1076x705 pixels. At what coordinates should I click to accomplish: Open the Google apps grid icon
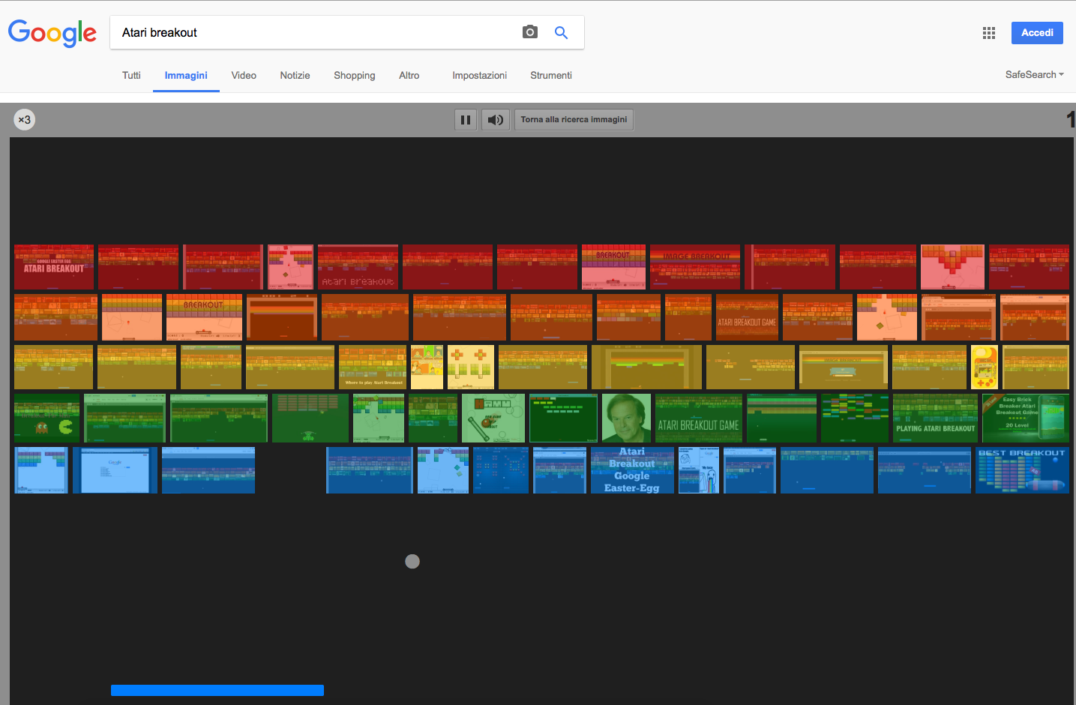point(989,33)
